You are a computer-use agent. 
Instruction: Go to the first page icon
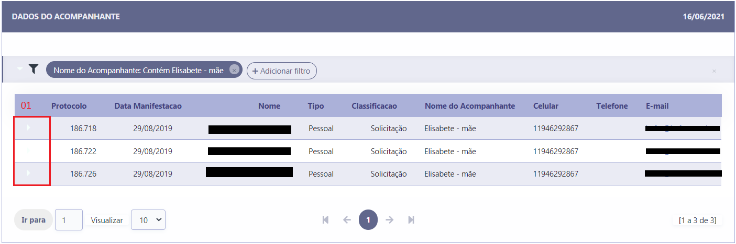point(325,220)
